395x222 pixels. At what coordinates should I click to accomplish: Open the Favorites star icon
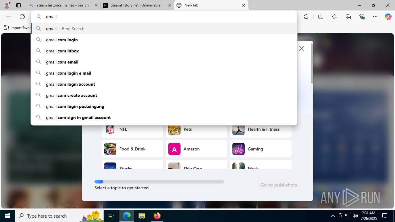click(335, 17)
